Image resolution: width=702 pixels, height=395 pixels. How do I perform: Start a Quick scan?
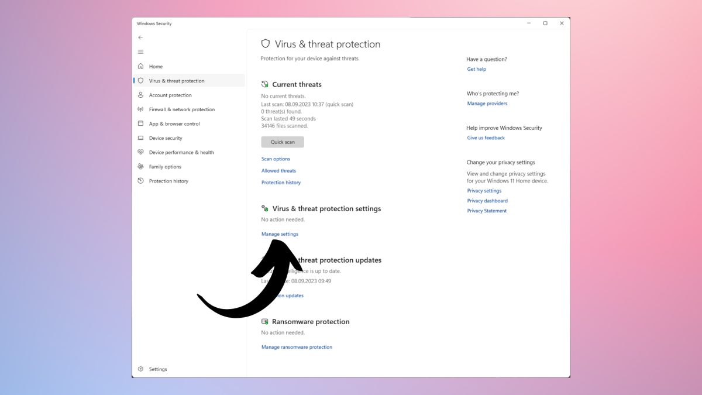[283, 142]
